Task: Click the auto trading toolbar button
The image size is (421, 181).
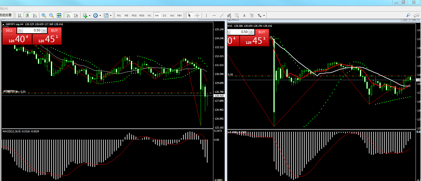Action: (x=6, y=15)
